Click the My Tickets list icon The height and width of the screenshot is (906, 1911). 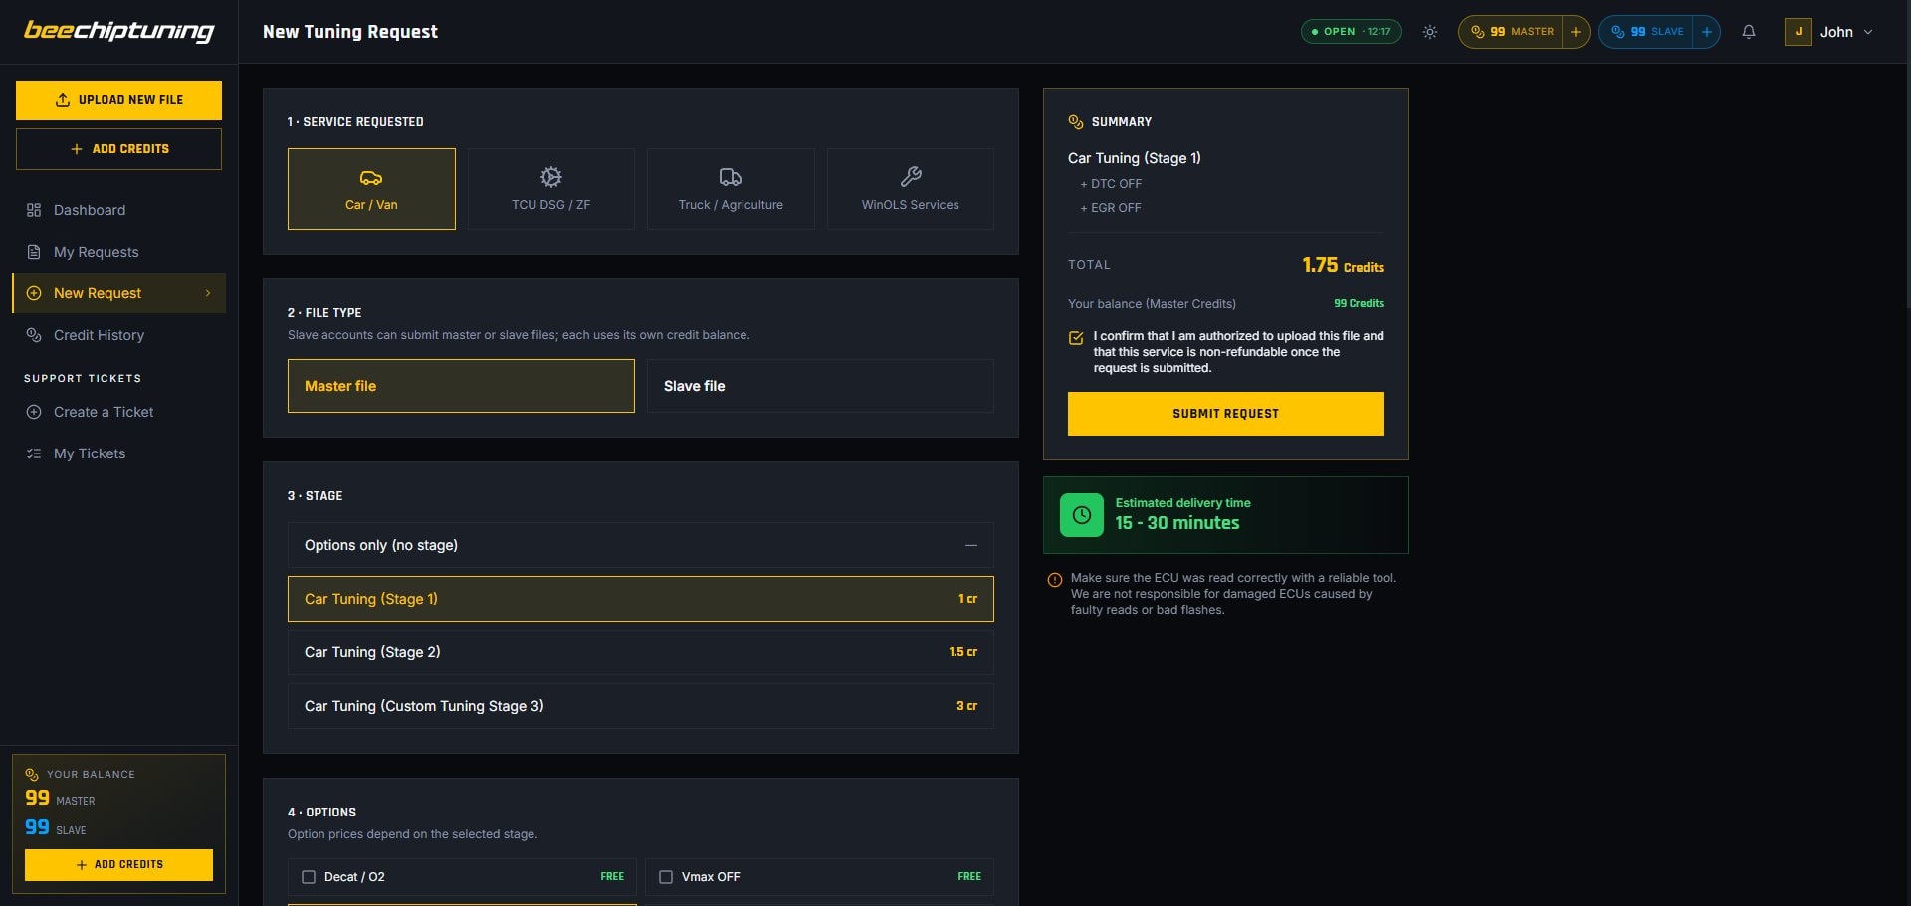(34, 453)
